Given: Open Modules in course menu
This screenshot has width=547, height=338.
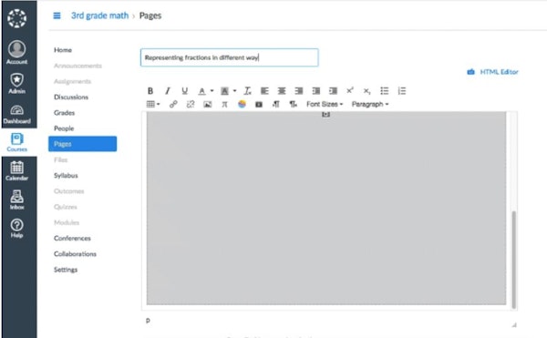Looking at the screenshot, I should pyautogui.click(x=67, y=222).
